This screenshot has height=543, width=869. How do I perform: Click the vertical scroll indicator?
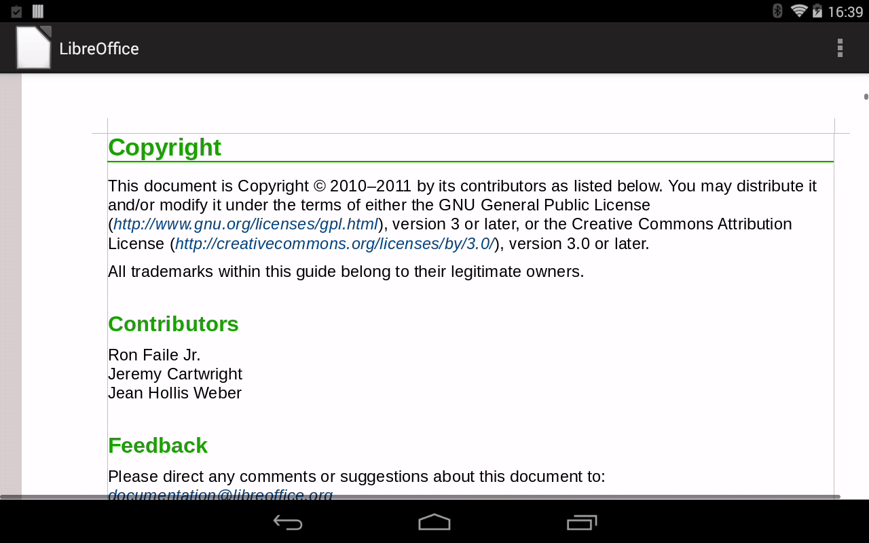click(866, 96)
